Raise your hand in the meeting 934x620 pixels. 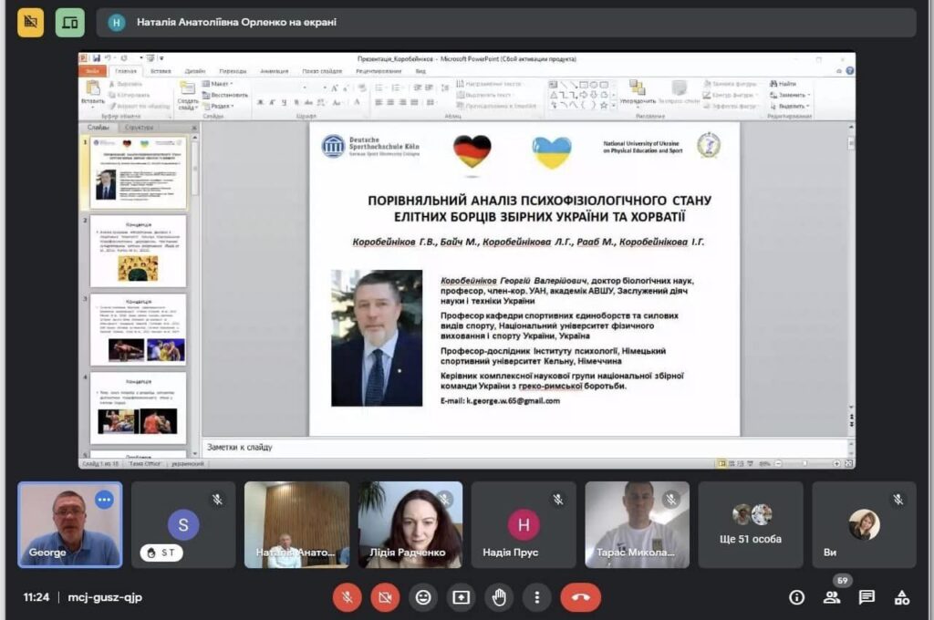point(499,597)
